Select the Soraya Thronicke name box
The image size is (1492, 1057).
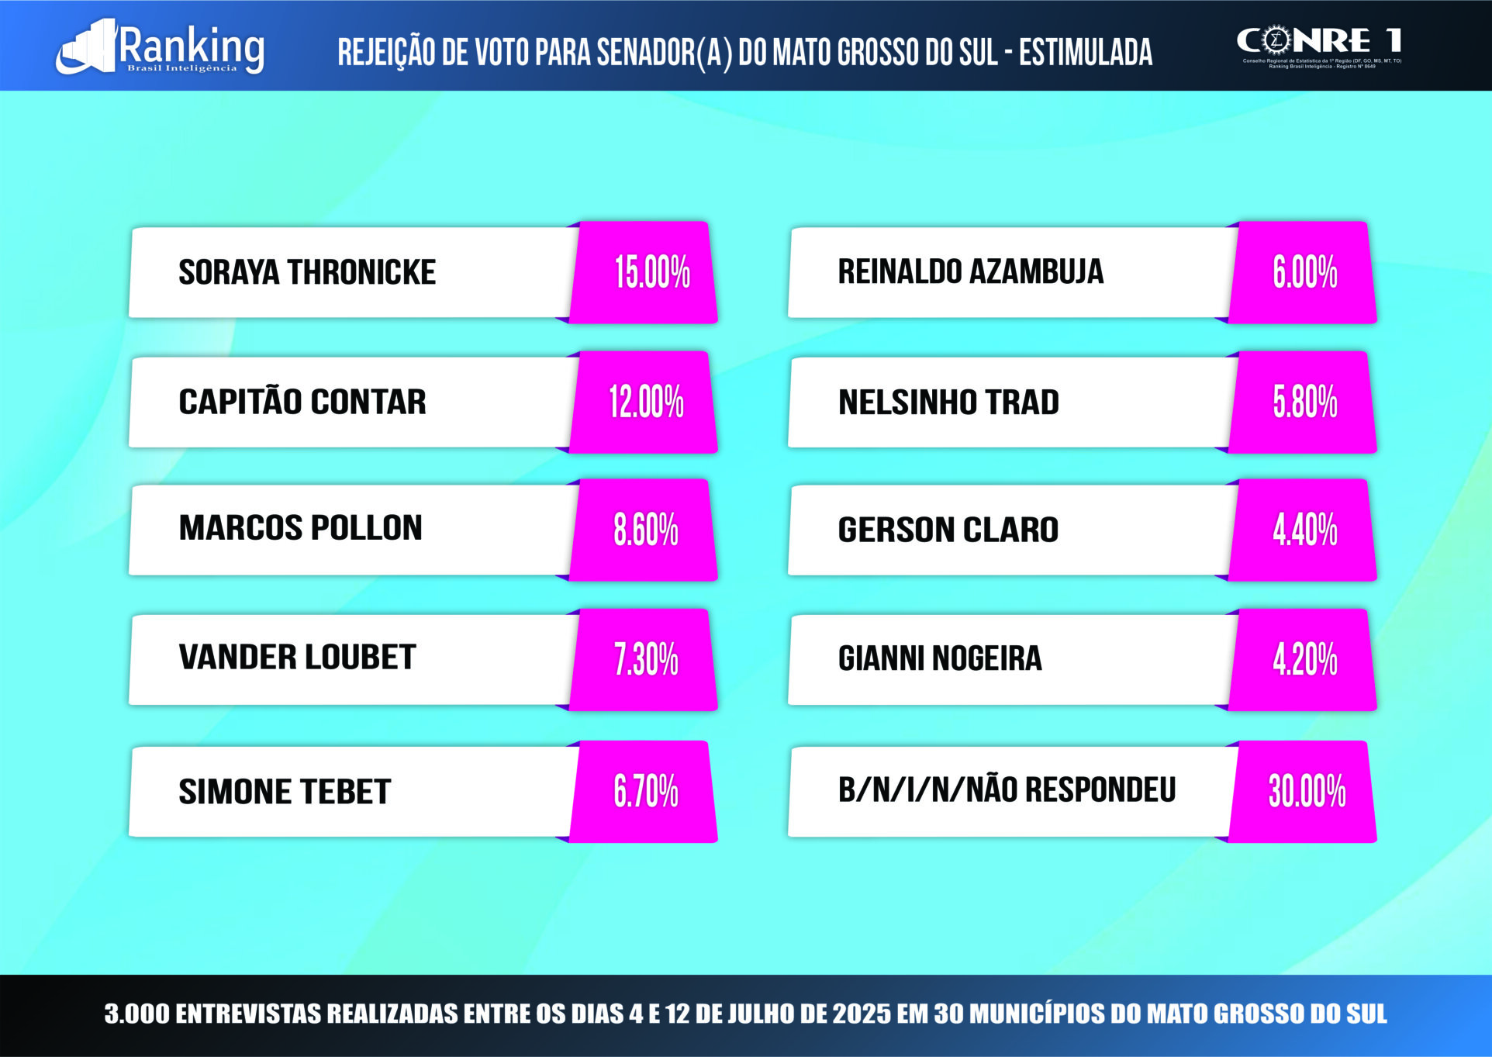[x=353, y=272]
